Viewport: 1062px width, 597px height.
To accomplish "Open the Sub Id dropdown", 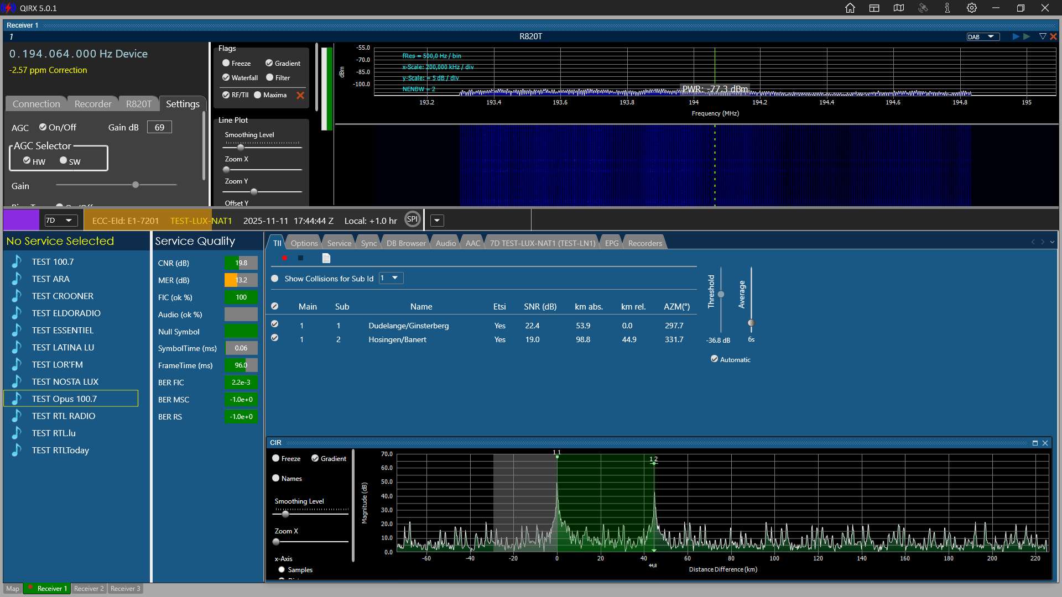I will click(391, 278).
